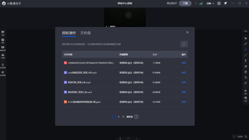Click the trash clear-all icon
The height and width of the screenshot is (140, 249).
point(245,72)
